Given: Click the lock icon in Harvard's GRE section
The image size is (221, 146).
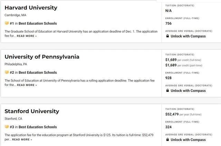Looking at the screenshot, I should 167,36.
